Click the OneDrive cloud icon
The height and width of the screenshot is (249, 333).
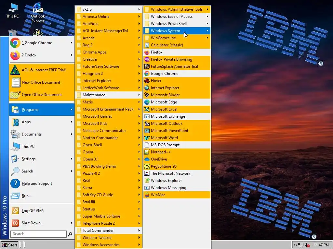(x=147, y=159)
